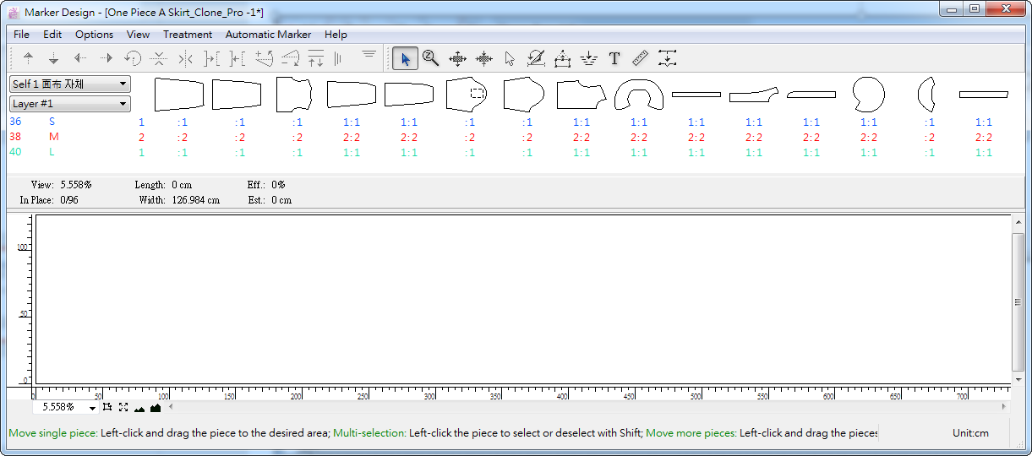Click the fit-to-screen icon beside zoom box

pos(123,408)
